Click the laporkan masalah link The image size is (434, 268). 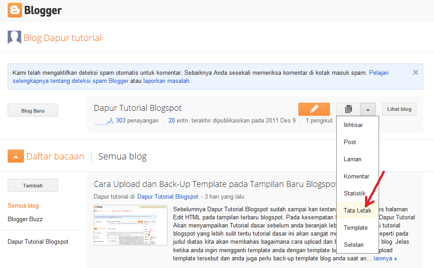166,81
